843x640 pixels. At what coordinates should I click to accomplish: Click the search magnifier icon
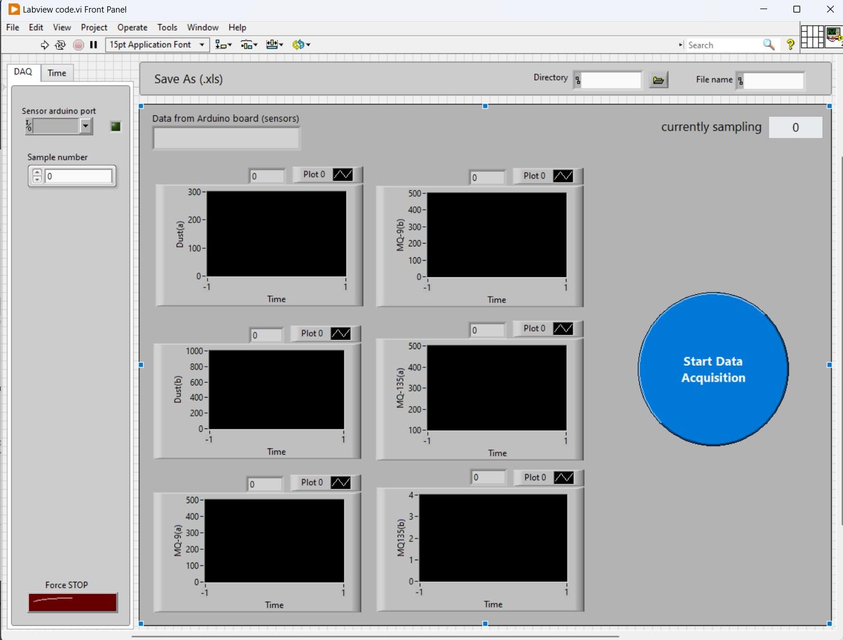click(x=769, y=44)
